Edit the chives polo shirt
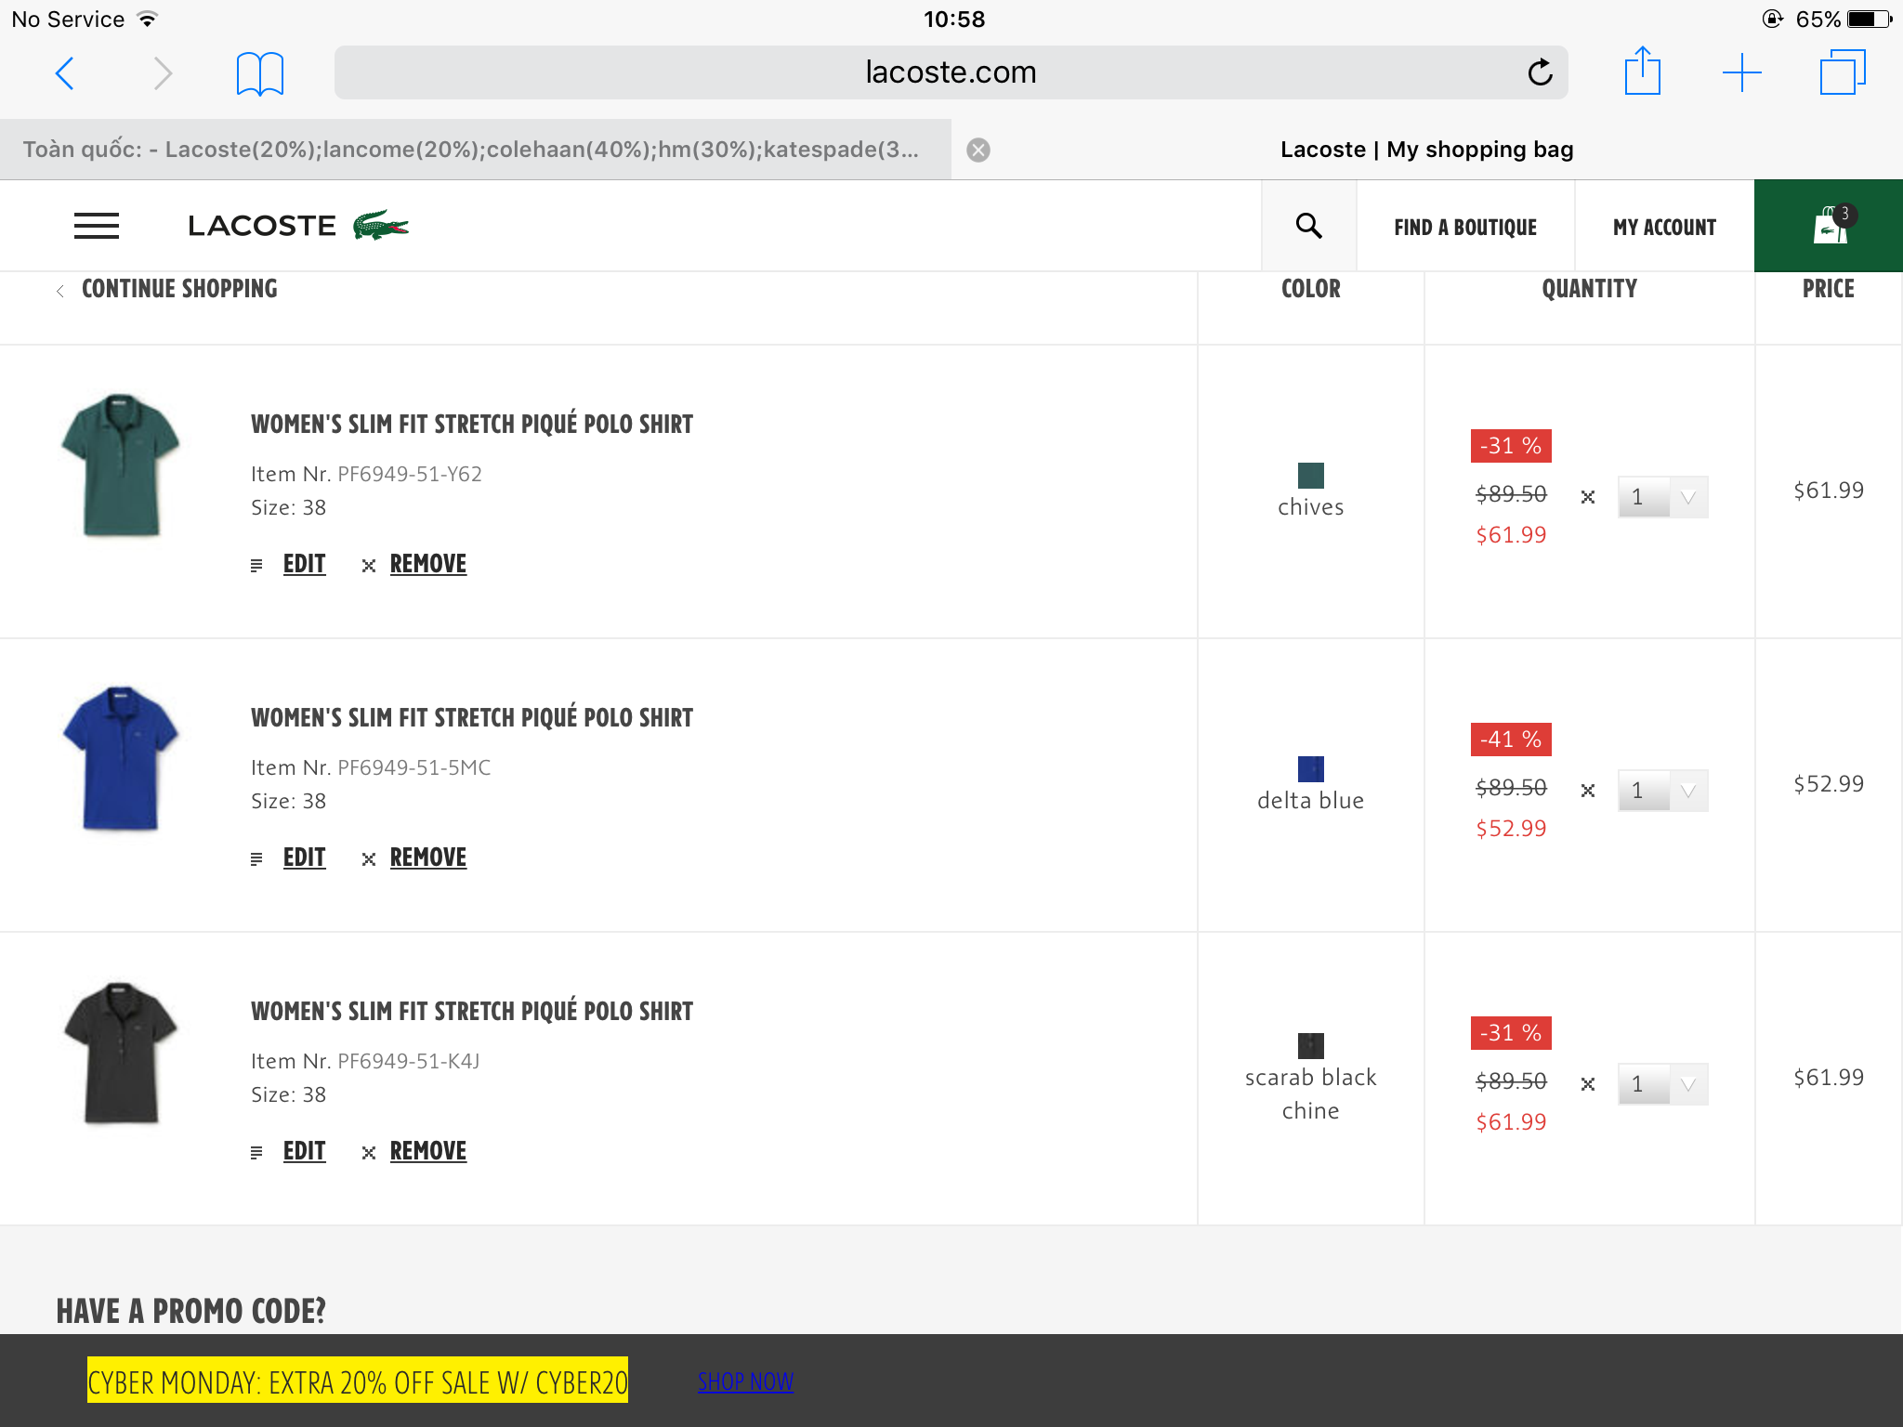Viewport: 1903px width, 1427px height. tap(304, 564)
